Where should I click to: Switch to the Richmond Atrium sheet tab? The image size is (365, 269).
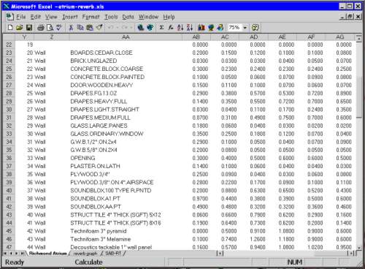[x=48, y=254]
